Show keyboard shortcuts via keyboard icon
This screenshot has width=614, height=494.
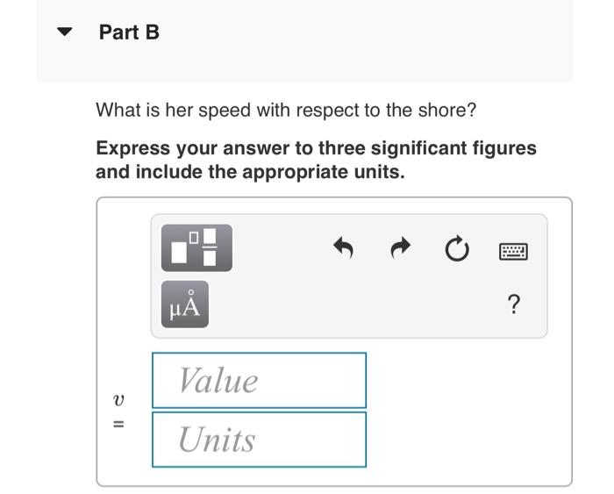click(513, 252)
